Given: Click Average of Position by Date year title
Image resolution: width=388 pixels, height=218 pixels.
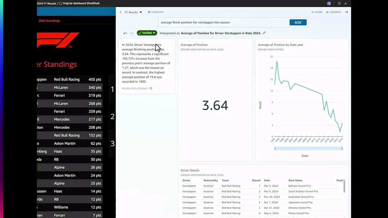Looking at the screenshot, I should [280, 45].
